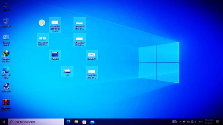Select the Control Panel desktop shortcut
The image size is (223, 125).
click(x=6, y=40)
